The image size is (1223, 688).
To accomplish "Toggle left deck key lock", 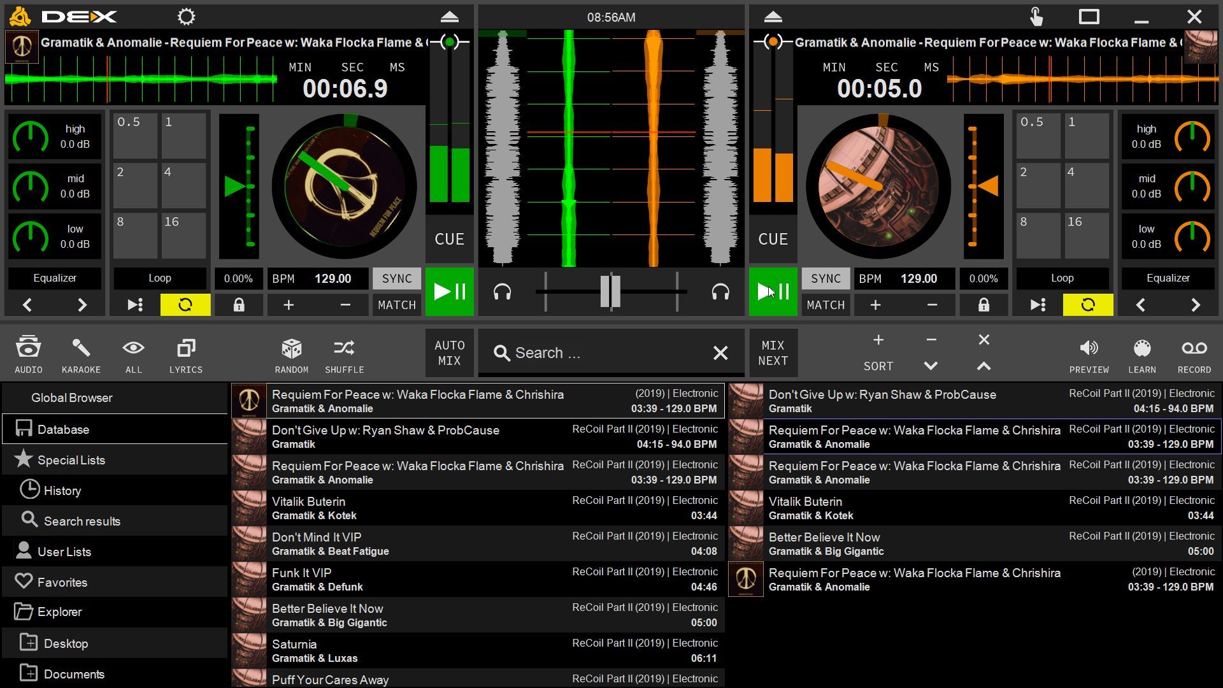I will 239,305.
